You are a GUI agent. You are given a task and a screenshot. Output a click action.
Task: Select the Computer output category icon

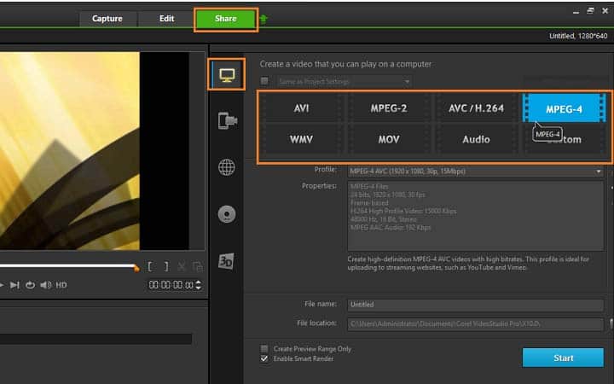pos(227,74)
